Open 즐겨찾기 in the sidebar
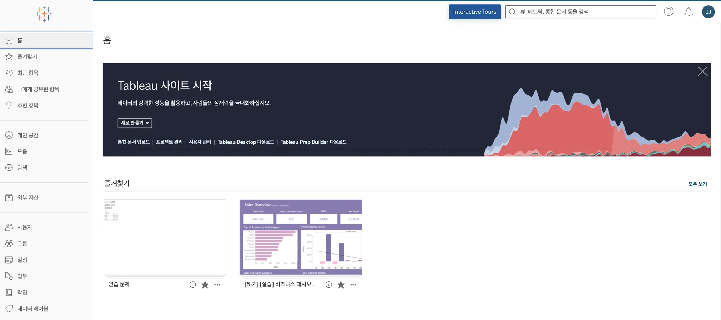Viewport: 721px width, 320px height. point(46,57)
